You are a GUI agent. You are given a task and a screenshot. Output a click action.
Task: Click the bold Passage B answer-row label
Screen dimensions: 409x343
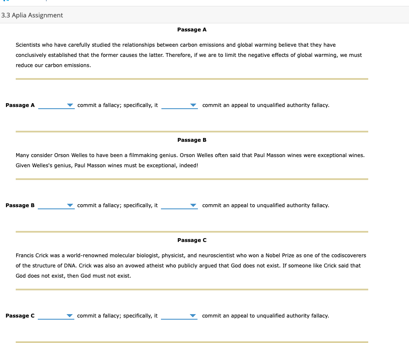pos(20,205)
